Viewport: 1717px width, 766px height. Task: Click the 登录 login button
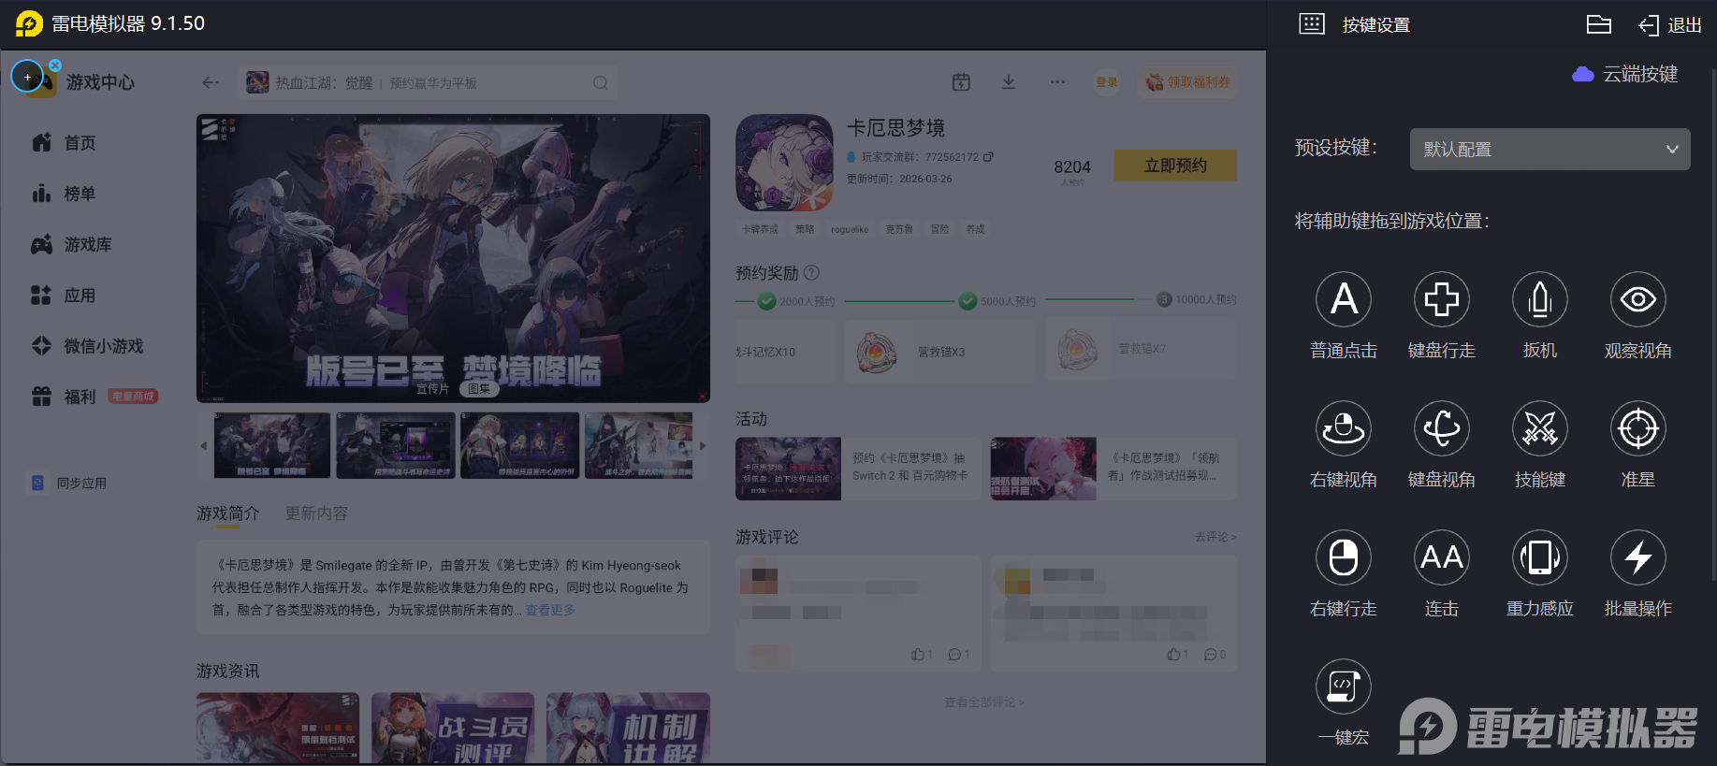tap(1107, 82)
